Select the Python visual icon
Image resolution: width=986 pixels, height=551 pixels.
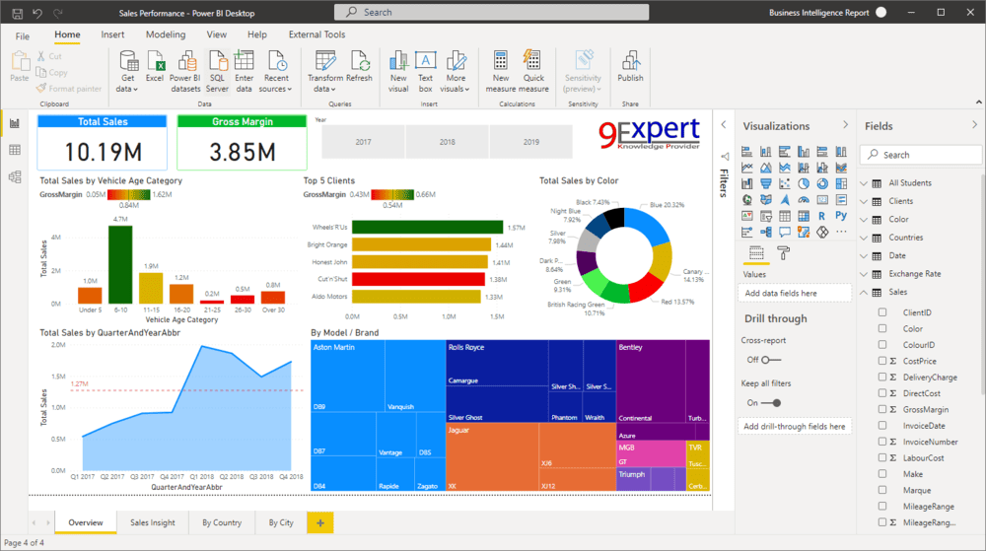pos(841,216)
